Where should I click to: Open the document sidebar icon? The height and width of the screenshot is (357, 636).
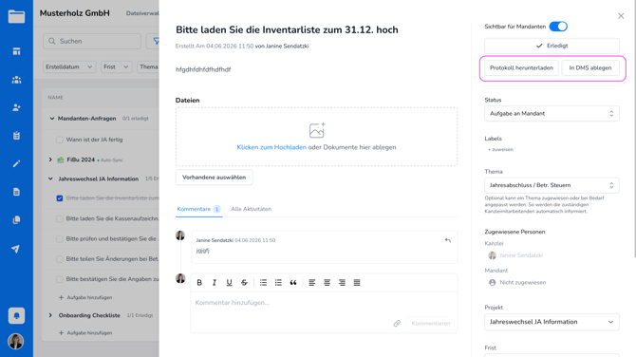16,192
